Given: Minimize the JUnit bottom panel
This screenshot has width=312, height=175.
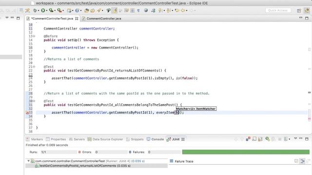Looking at the screenshot, I should pos(301,138).
